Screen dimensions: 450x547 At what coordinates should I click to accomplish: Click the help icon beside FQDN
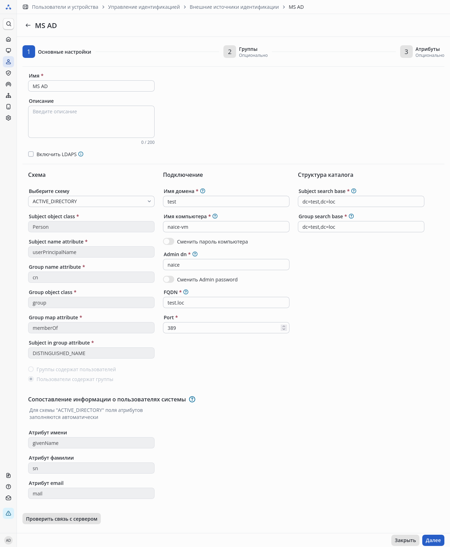click(x=186, y=292)
